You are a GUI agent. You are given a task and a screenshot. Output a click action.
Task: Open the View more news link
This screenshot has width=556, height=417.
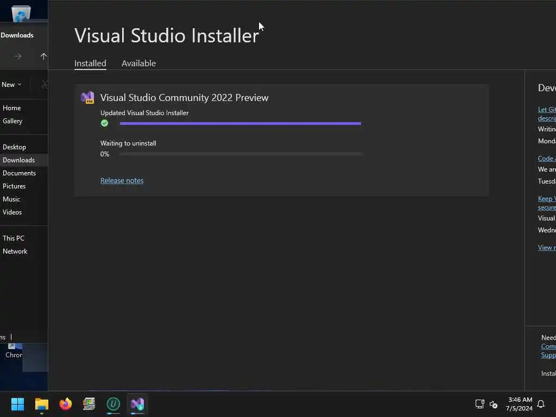tap(547, 248)
